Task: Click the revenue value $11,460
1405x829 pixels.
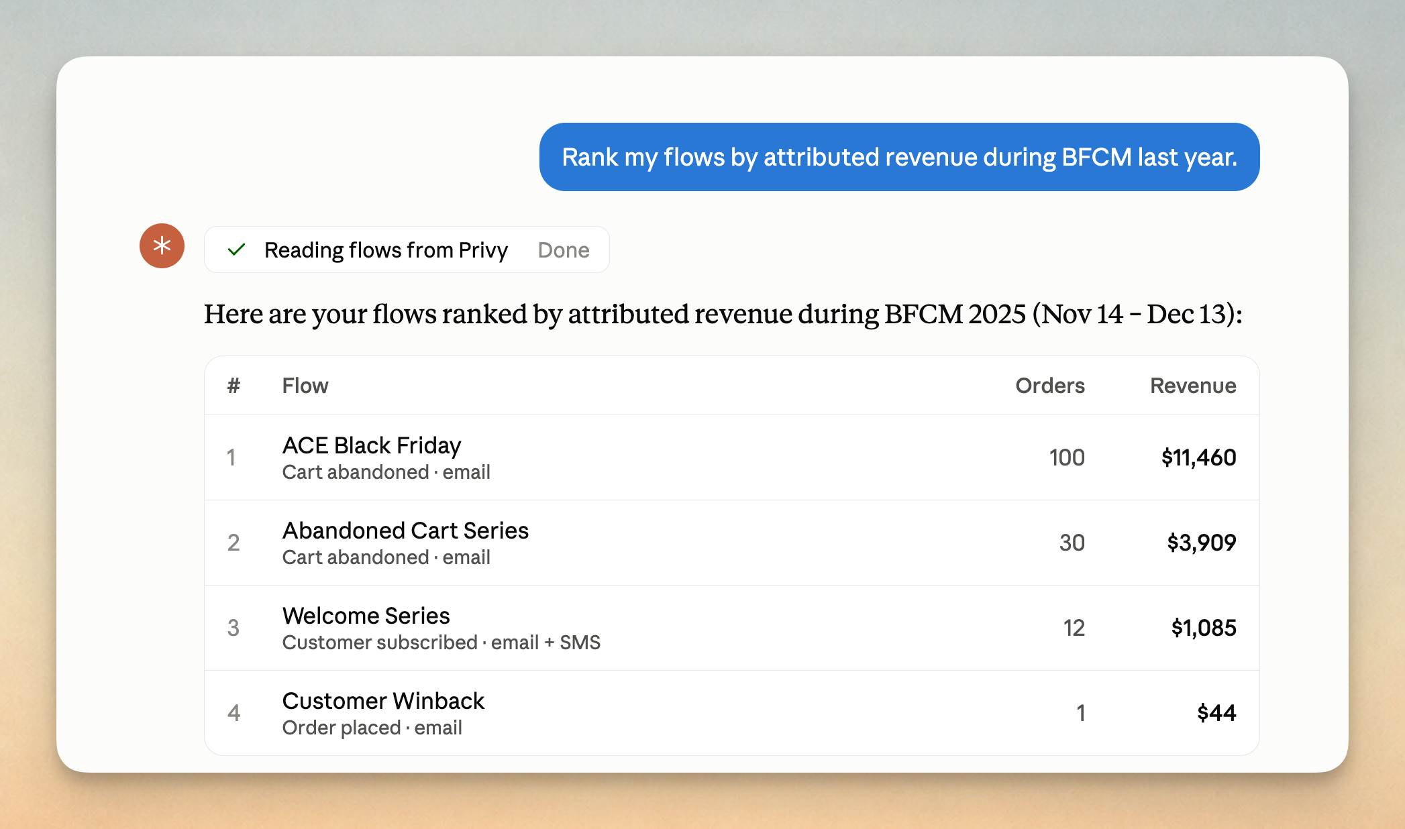Action: click(x=1198, y=457)
